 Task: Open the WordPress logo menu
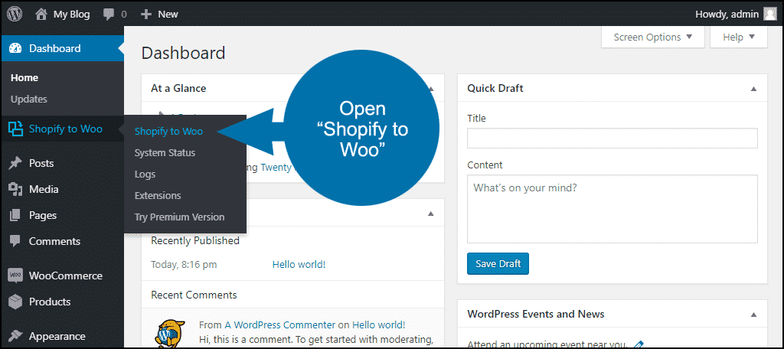15,14
